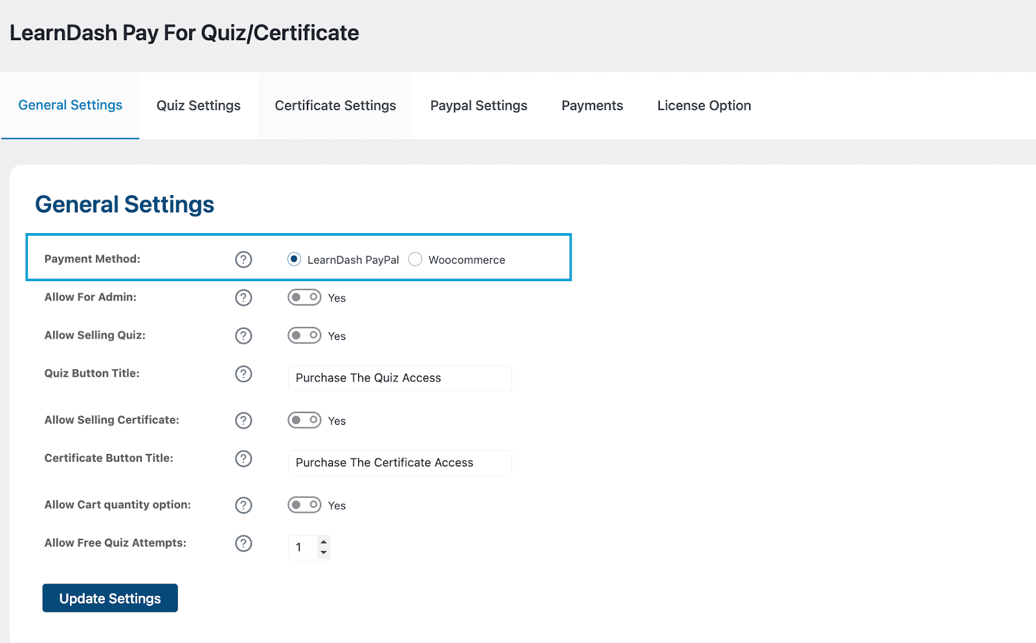Click the Free Quiz Attempts number field
The image size is (1036, 643).
click(309, 547)
